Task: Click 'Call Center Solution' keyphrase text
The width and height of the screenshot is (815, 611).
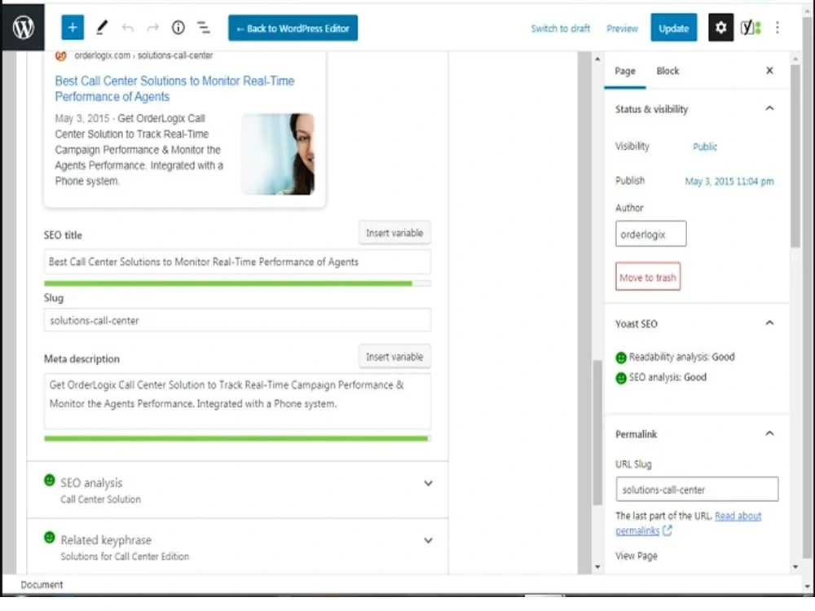Action: pos(100,499)
